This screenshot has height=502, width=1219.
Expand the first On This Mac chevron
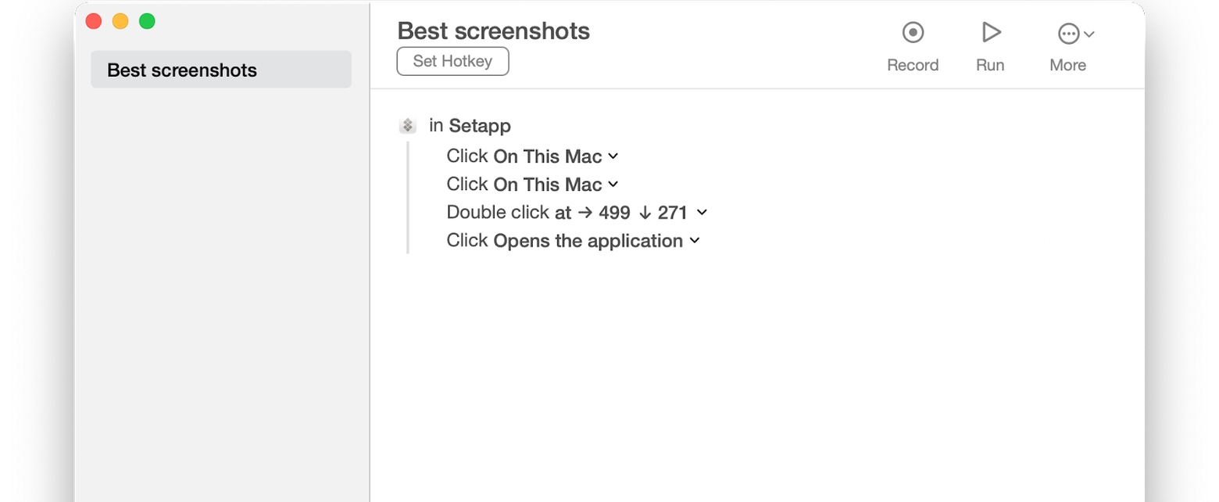click(x=613, y=156)
